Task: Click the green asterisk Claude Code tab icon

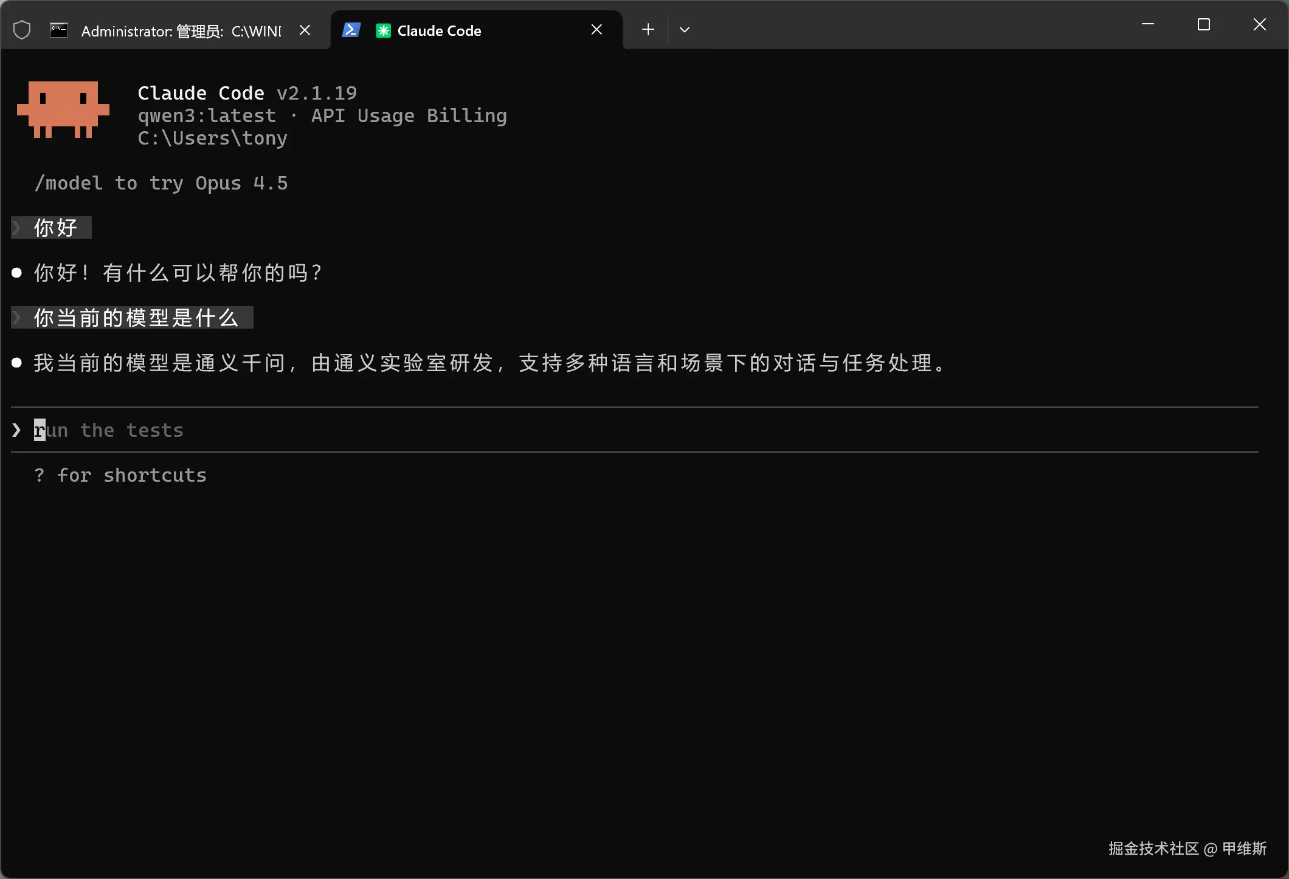Action: [383, 30]
